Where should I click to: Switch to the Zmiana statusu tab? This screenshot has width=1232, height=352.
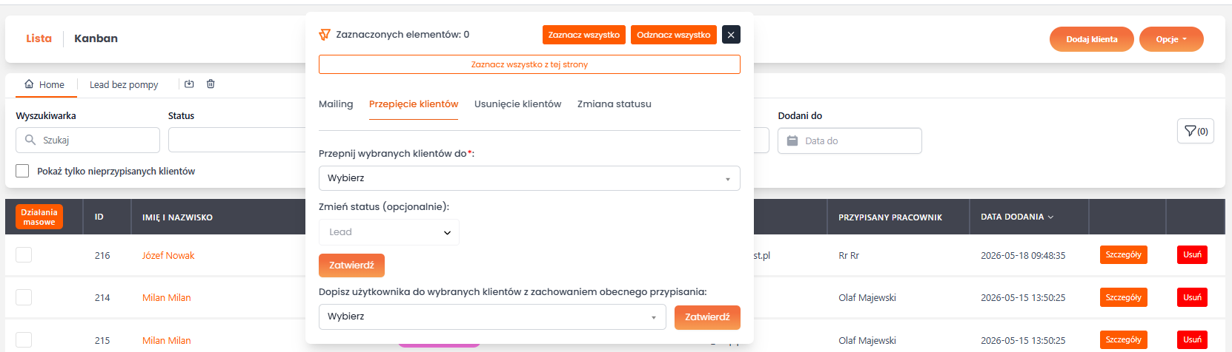[615, 104]
